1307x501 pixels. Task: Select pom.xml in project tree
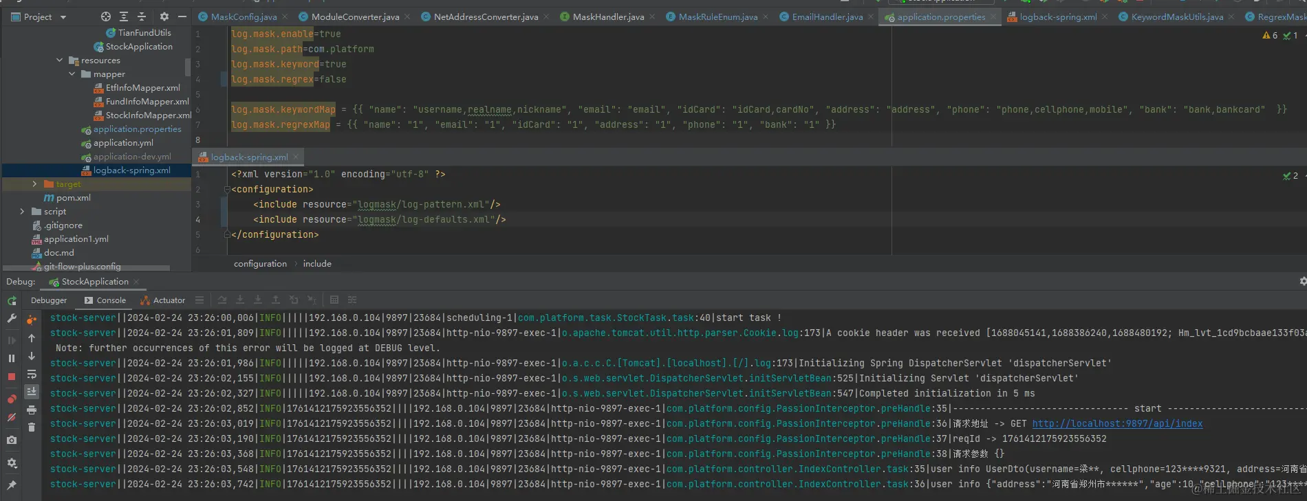click(66, 198)
